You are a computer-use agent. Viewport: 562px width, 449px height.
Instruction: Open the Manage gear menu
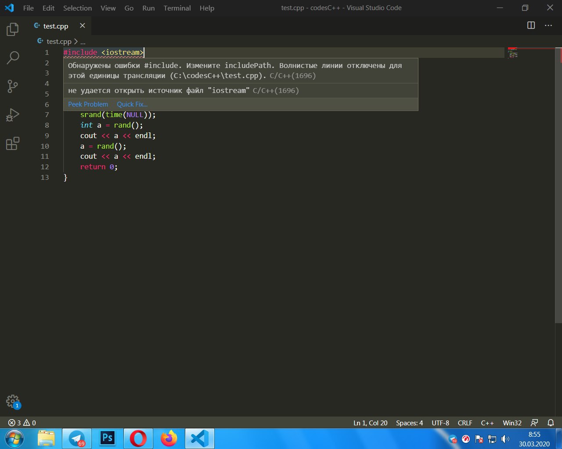point(13,401)
